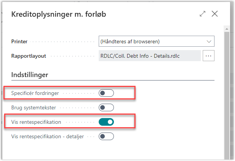Open the Printer dropdown showing Håndteres af browseren
235x161 pixels.
coord(156,41)
